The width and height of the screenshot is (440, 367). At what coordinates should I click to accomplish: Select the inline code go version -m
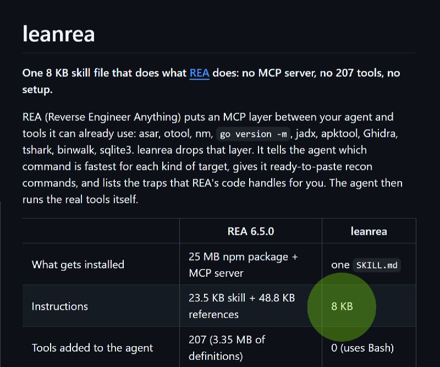click(253, 134)
